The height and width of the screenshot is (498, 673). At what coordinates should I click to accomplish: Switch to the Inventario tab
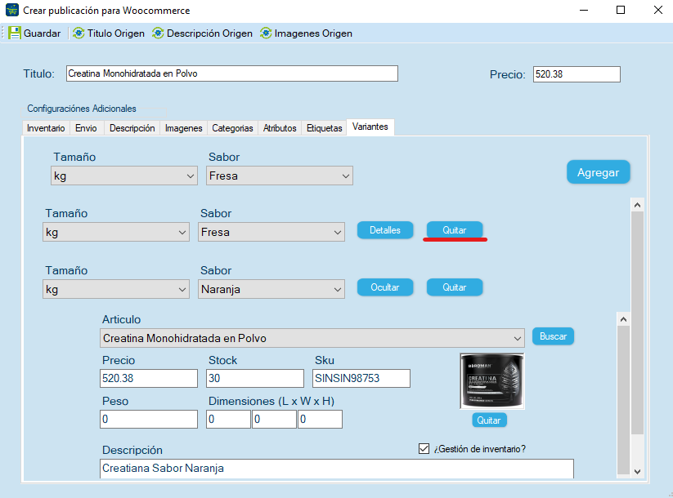click(46, 128)
